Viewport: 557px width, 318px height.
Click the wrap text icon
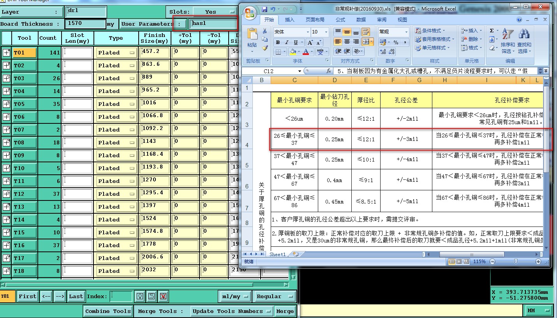point(365,32)
